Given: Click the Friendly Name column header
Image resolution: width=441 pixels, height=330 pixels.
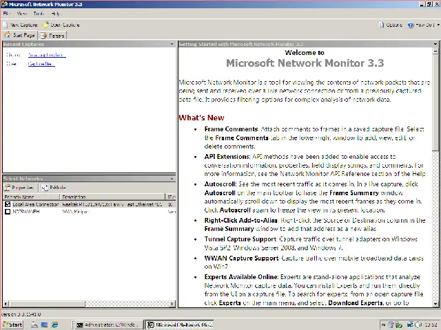Looking at the screenshot, I should [x=31, y=197].
